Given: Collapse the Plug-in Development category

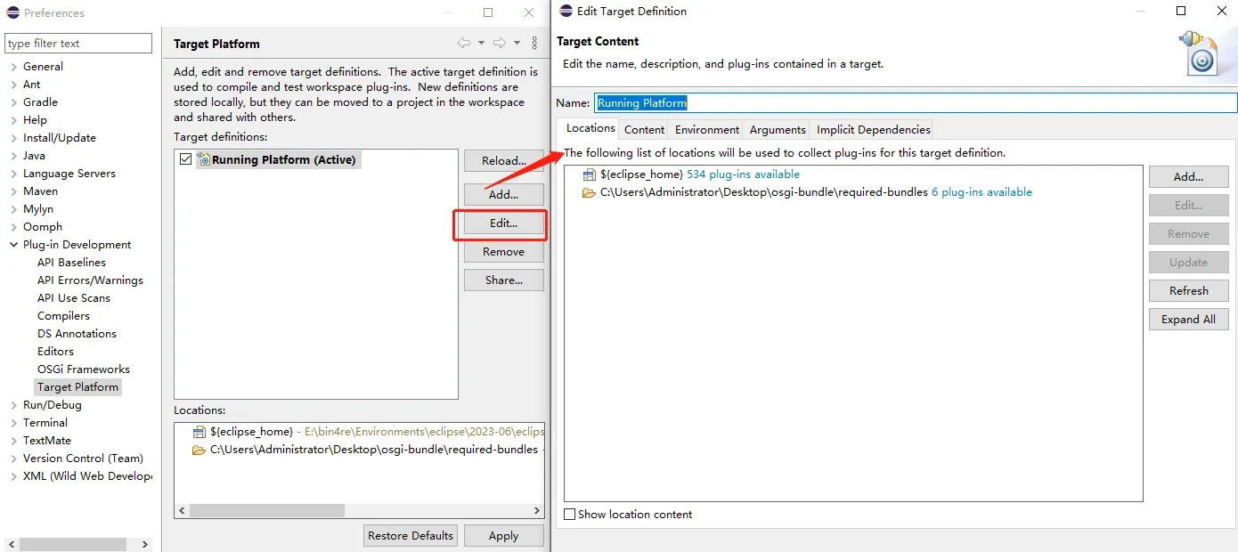Looking at the screenshot, I should click(13, 245).
